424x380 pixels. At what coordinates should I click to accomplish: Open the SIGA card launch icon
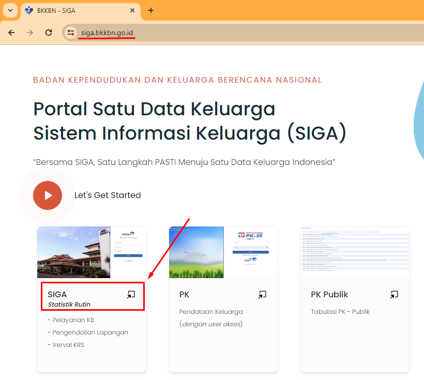click(131, 295)
